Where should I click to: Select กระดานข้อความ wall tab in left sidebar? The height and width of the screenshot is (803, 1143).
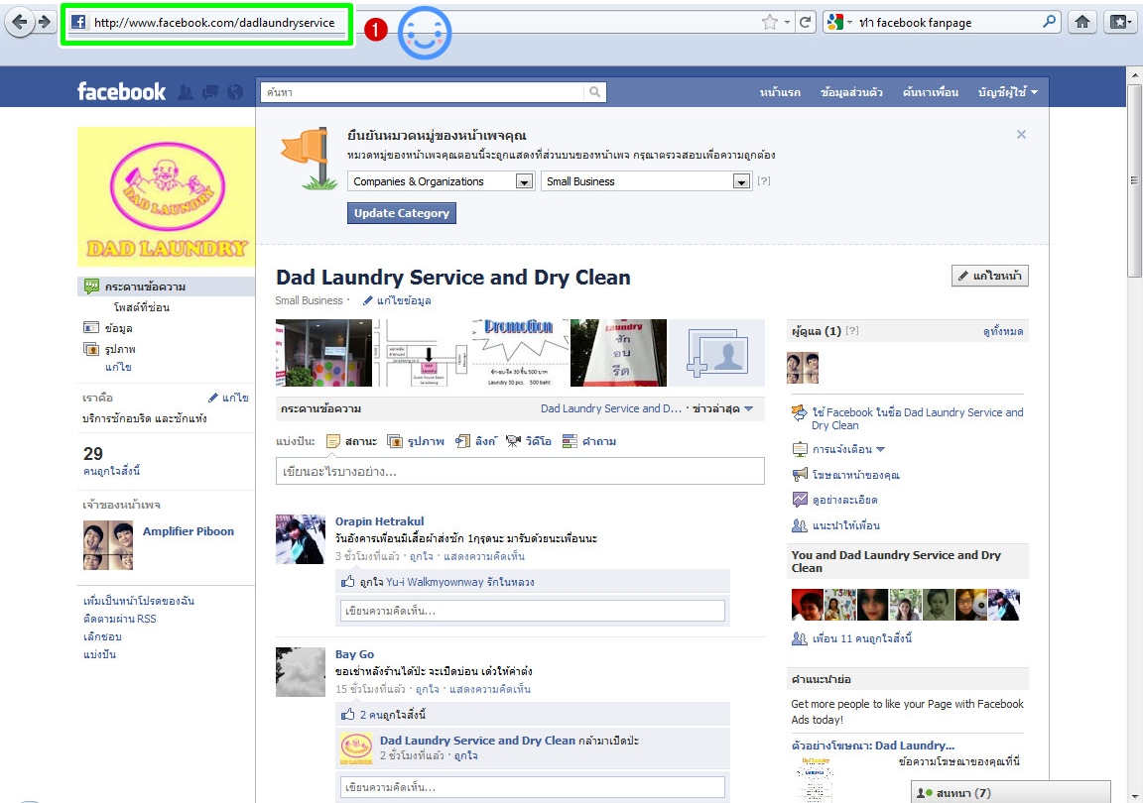click(167, 287)
